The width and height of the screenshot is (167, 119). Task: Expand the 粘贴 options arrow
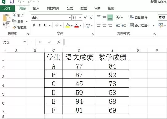[x=6, y=28]
